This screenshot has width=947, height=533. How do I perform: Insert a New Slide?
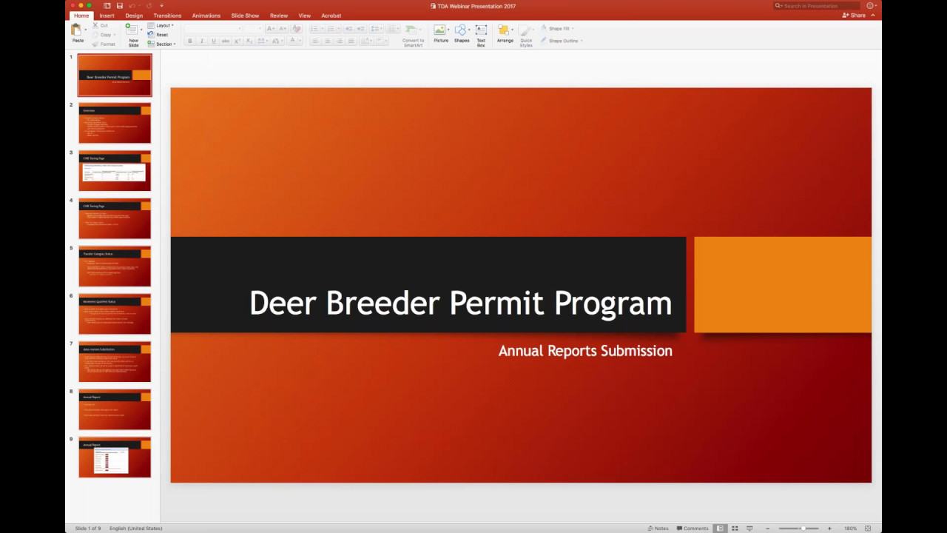coord(132,35)
